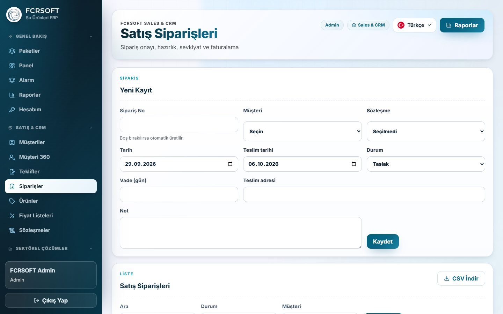
Task: Click the Müşteriler contact icon
Action: (x=12, y=142)
